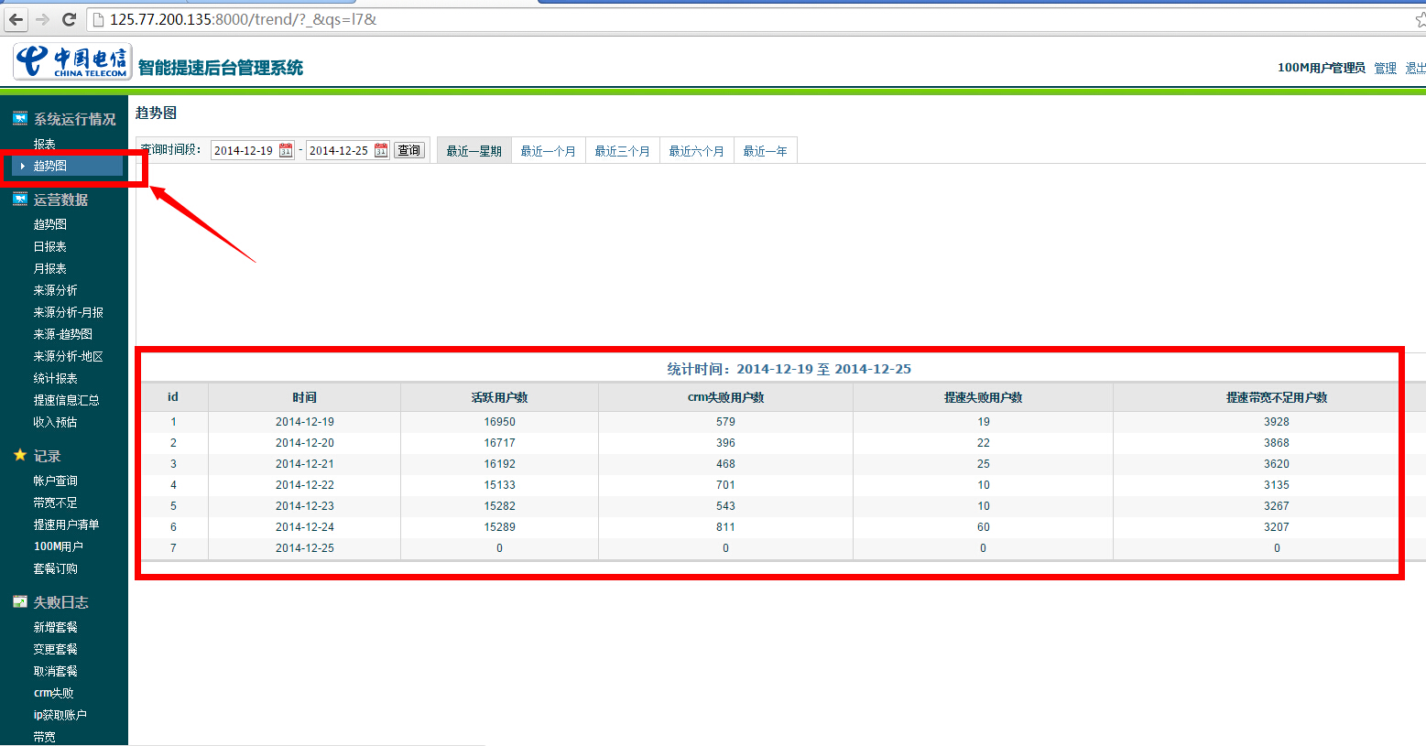Viewport: 1426px width, 746px height.
Task: Open 提速信息汇总 in sidebar
Action: 66,400
